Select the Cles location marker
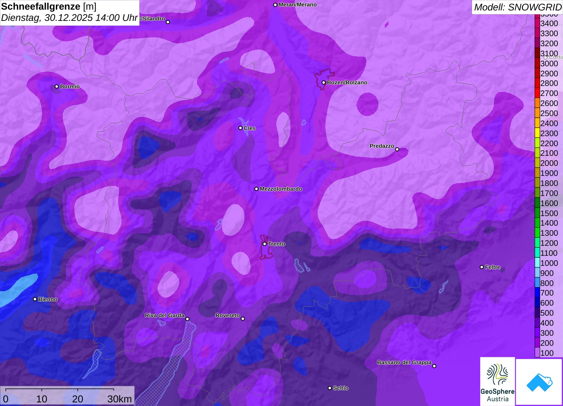The width and height of the screenshot is (563, 406). click(x=240, y=128)
